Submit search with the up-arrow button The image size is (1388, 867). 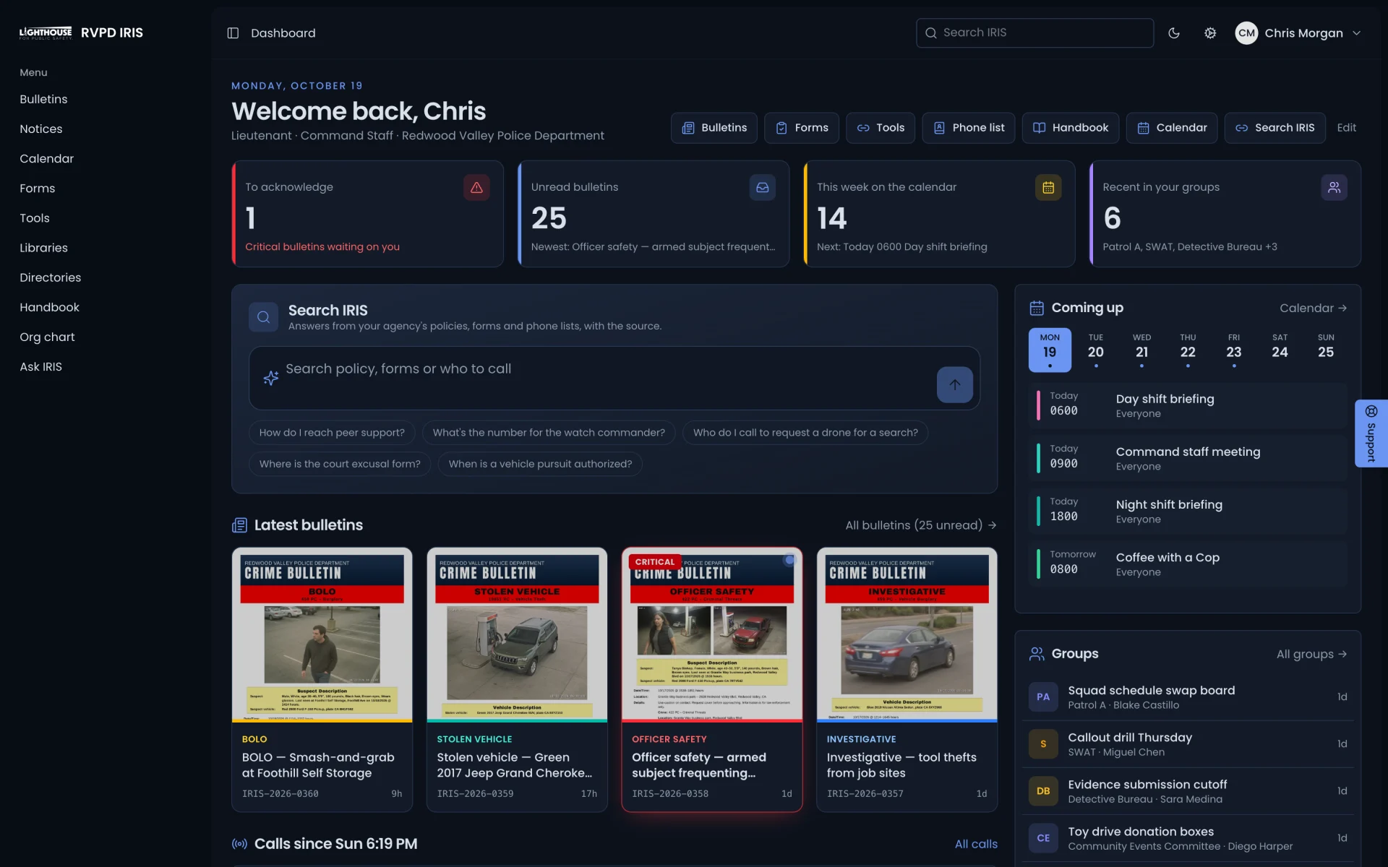point(954,384)
